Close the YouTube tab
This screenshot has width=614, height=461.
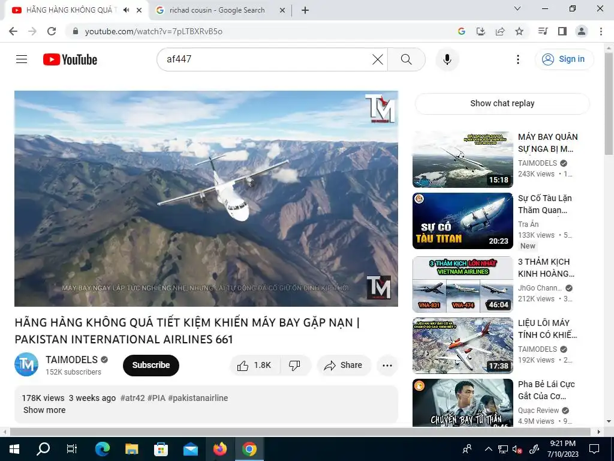(139, 10)
